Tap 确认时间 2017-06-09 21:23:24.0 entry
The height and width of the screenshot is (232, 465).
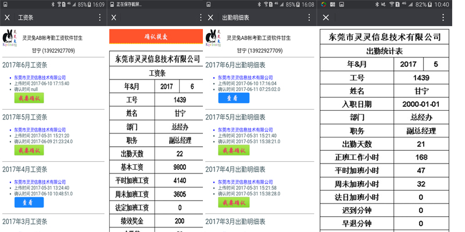43,142
